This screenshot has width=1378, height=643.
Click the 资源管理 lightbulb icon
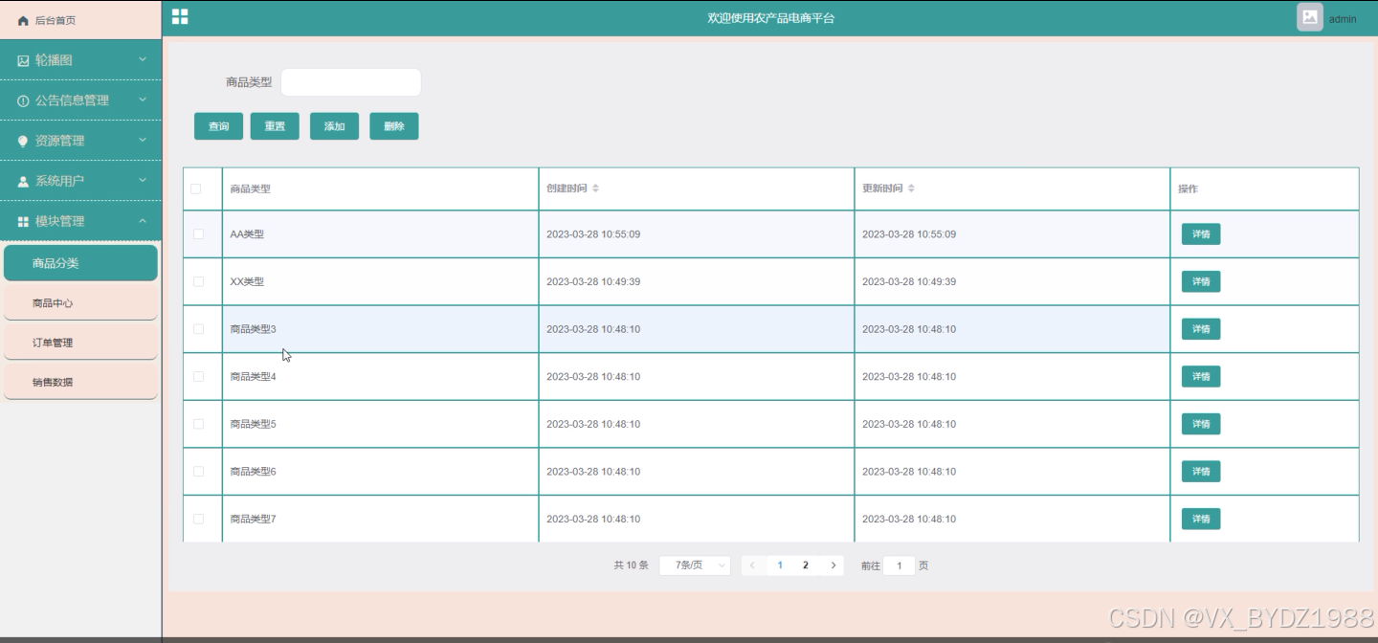[x=23, y=141]
